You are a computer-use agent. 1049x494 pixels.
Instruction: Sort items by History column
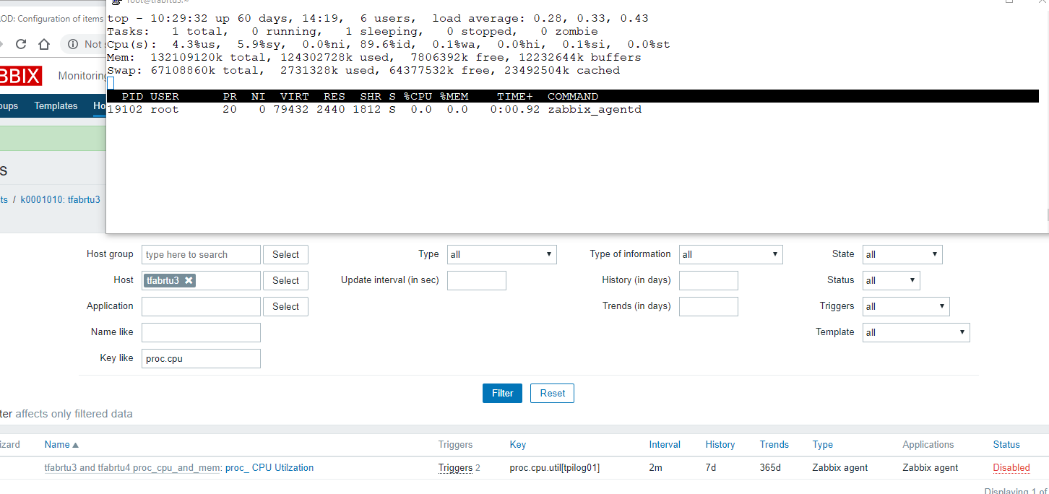click(x=720, y=445)
